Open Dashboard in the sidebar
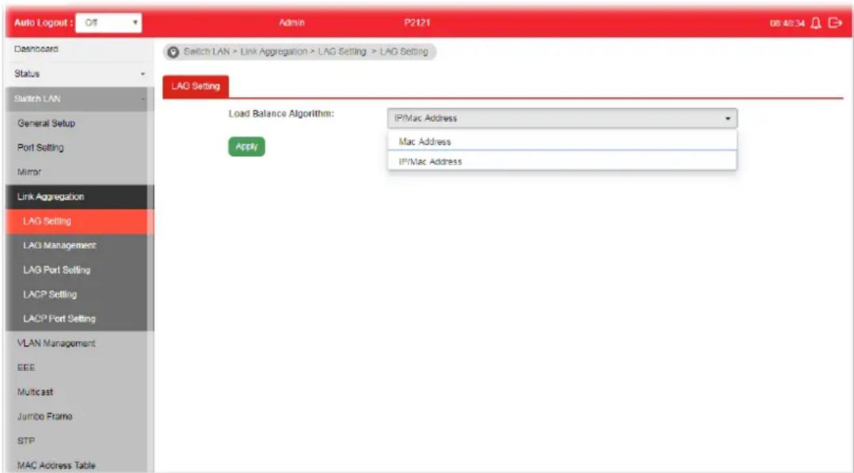854x473 pixels. tap(79, 49)
